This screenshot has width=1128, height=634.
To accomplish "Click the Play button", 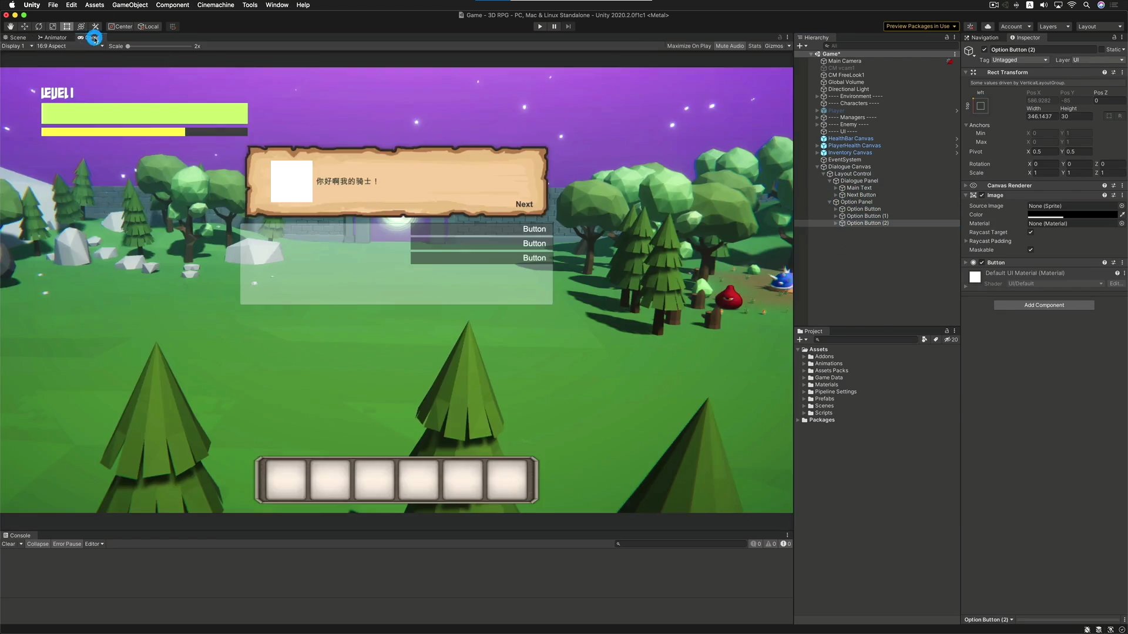I will (540, 26).
